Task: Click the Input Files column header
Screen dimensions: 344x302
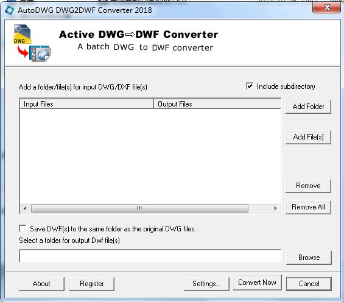Action: [x=86, y=104]
